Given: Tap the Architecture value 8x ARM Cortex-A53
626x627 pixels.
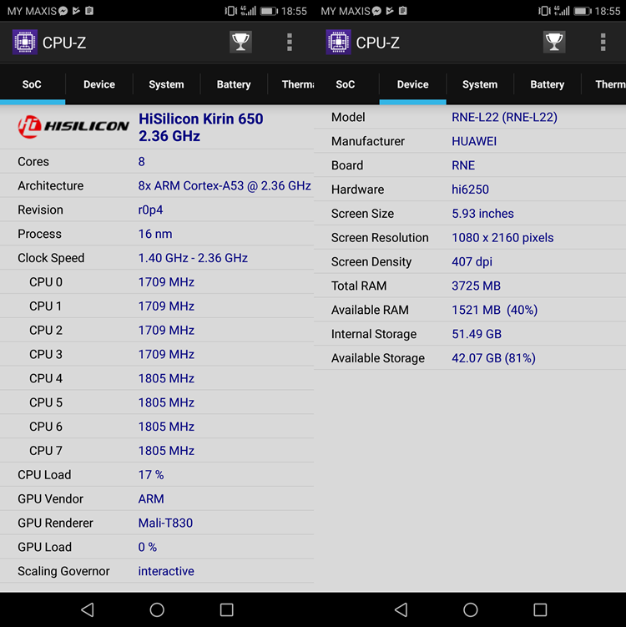Looking at the screenshot, I should click(225, 185).
